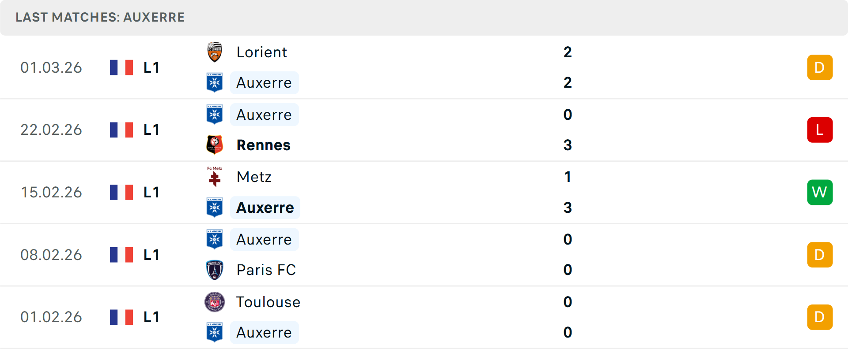Click the red L result badge
This screenshot has height=349, width=848.
[820, 130]
